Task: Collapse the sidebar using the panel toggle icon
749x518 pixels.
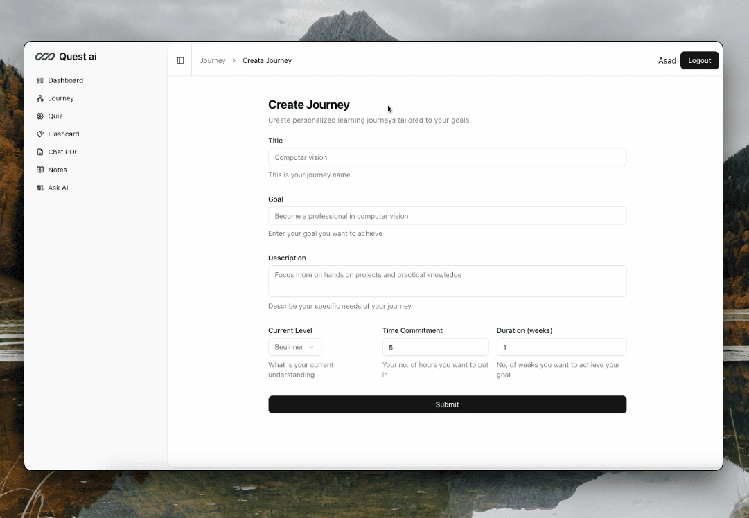Action: coord(180,60)
